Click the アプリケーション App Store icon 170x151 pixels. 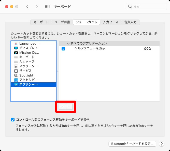(16, 85)
